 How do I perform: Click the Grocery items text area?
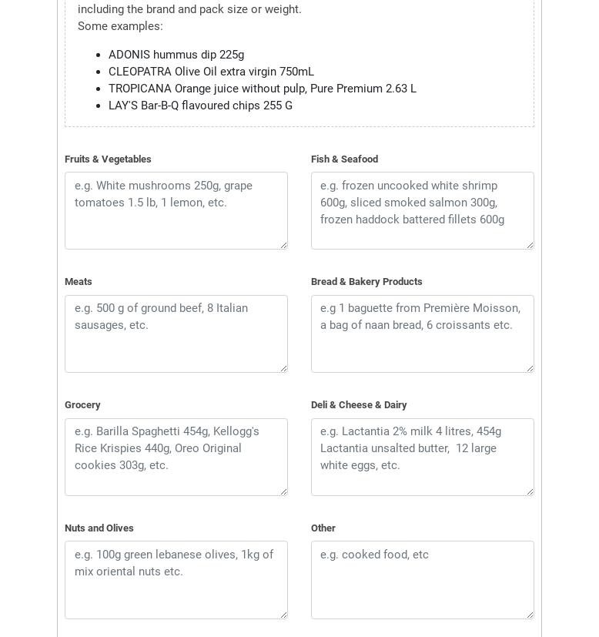click(x=176, y=457)
